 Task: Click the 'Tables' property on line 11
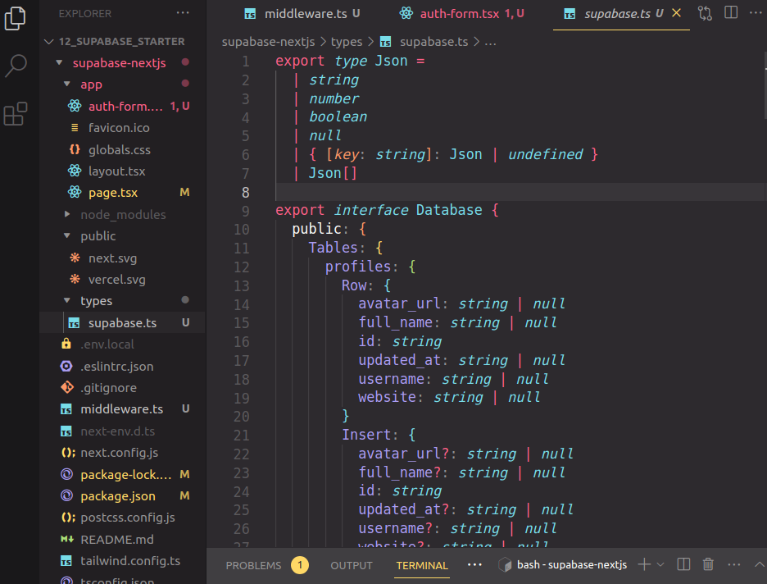[x=334, y=248]
